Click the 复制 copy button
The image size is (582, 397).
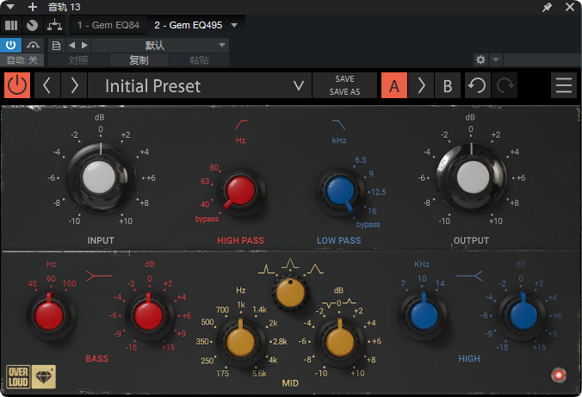(x=139, y=60)
